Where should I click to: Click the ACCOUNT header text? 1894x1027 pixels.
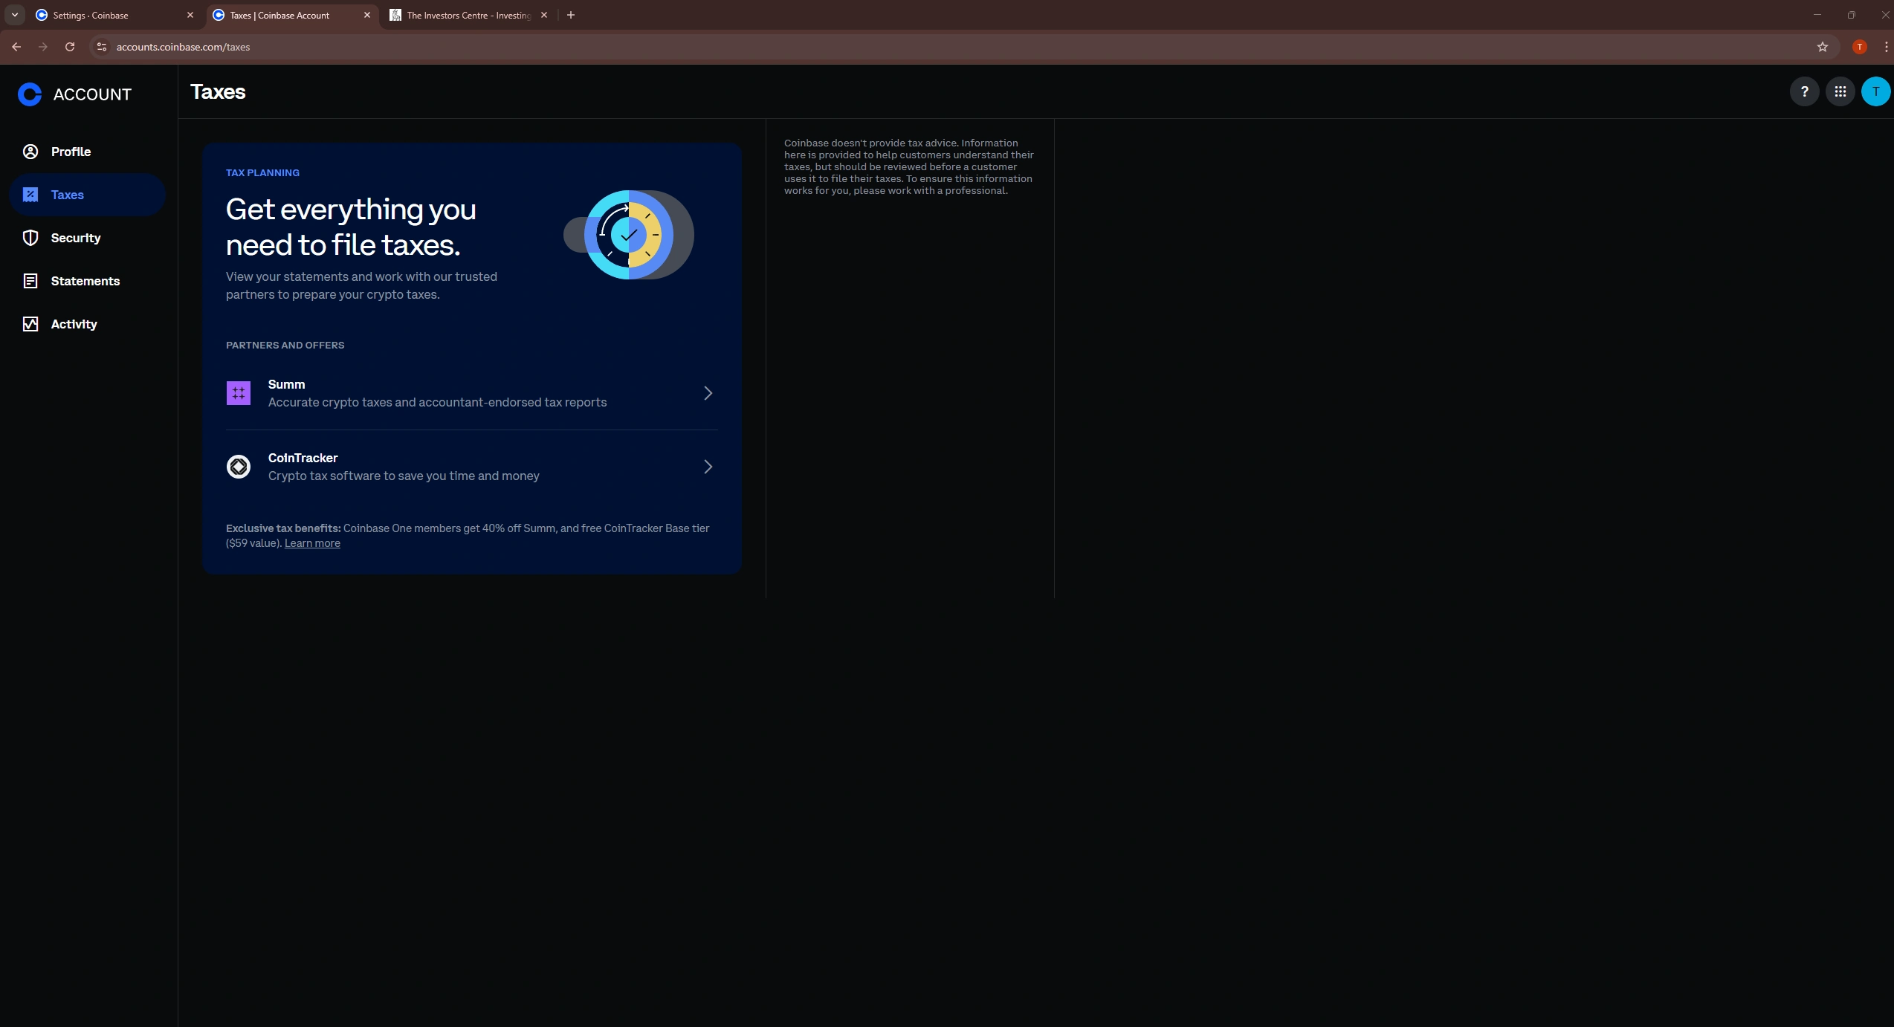[x=92, y=94]
